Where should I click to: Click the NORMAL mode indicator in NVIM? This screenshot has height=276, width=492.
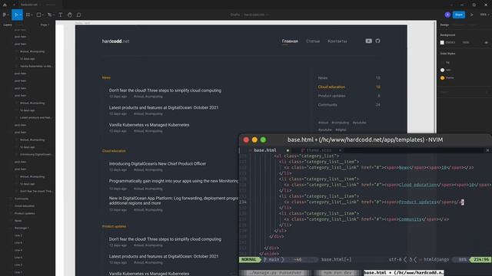click(x=249, y=259)
